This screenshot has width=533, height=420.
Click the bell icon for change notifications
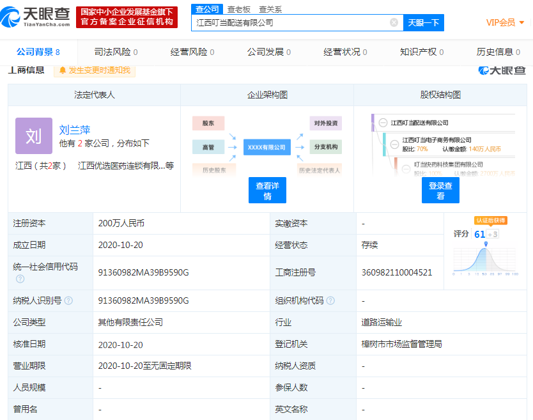62,70
